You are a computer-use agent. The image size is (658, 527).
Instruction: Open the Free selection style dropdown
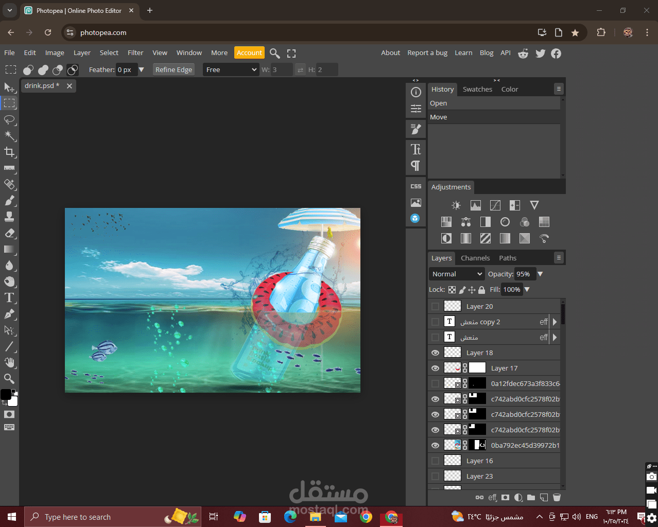(x=231, y=70)
